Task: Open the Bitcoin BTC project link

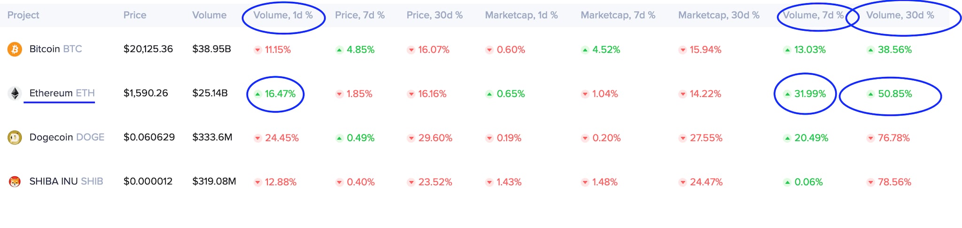Action: (x=55, y=49)
